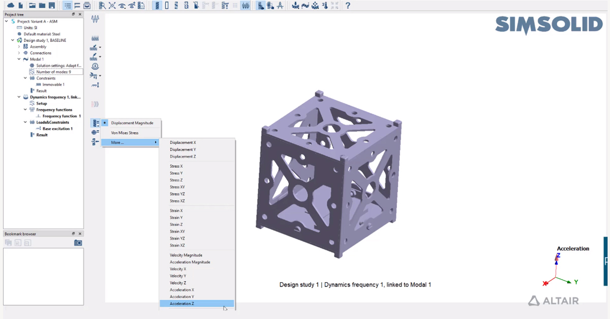
Task: Click the circular download-arrow icon in the vertical toolbar
Action: [x=95, y=66]
